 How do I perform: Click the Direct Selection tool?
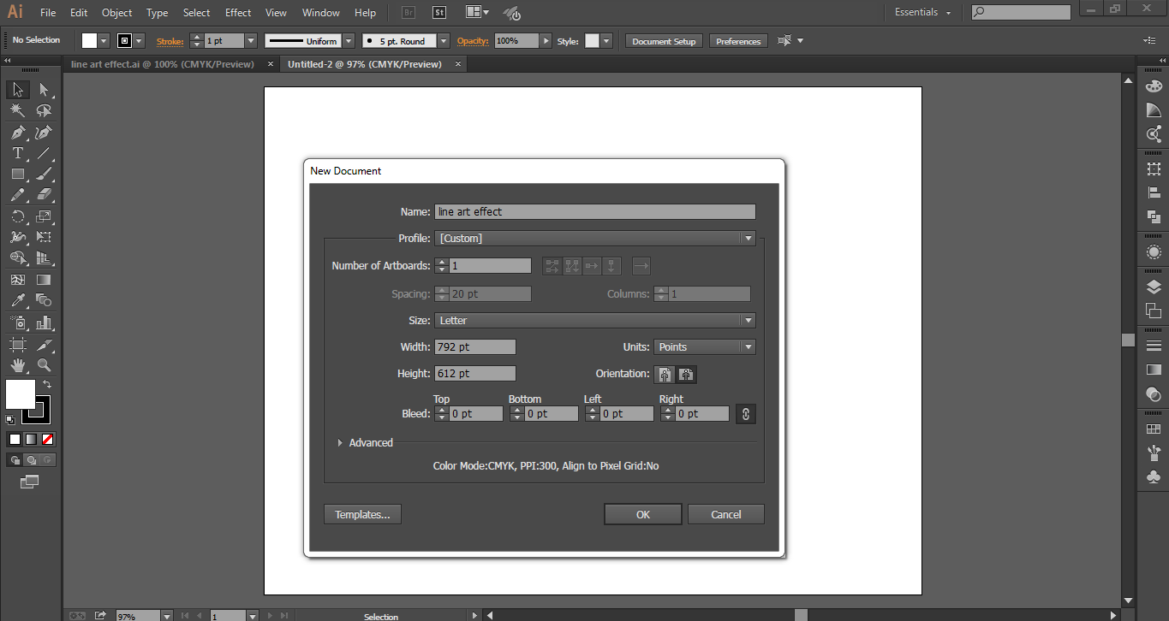44,90
